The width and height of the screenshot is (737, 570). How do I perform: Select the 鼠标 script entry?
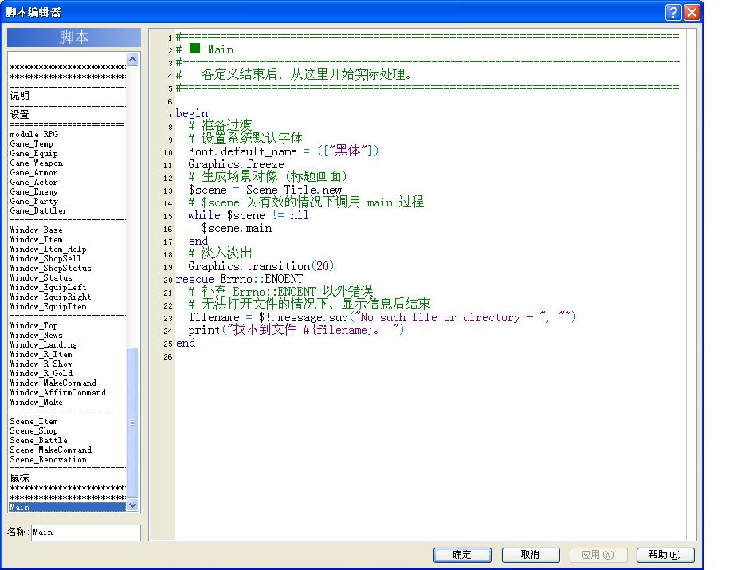67,478
